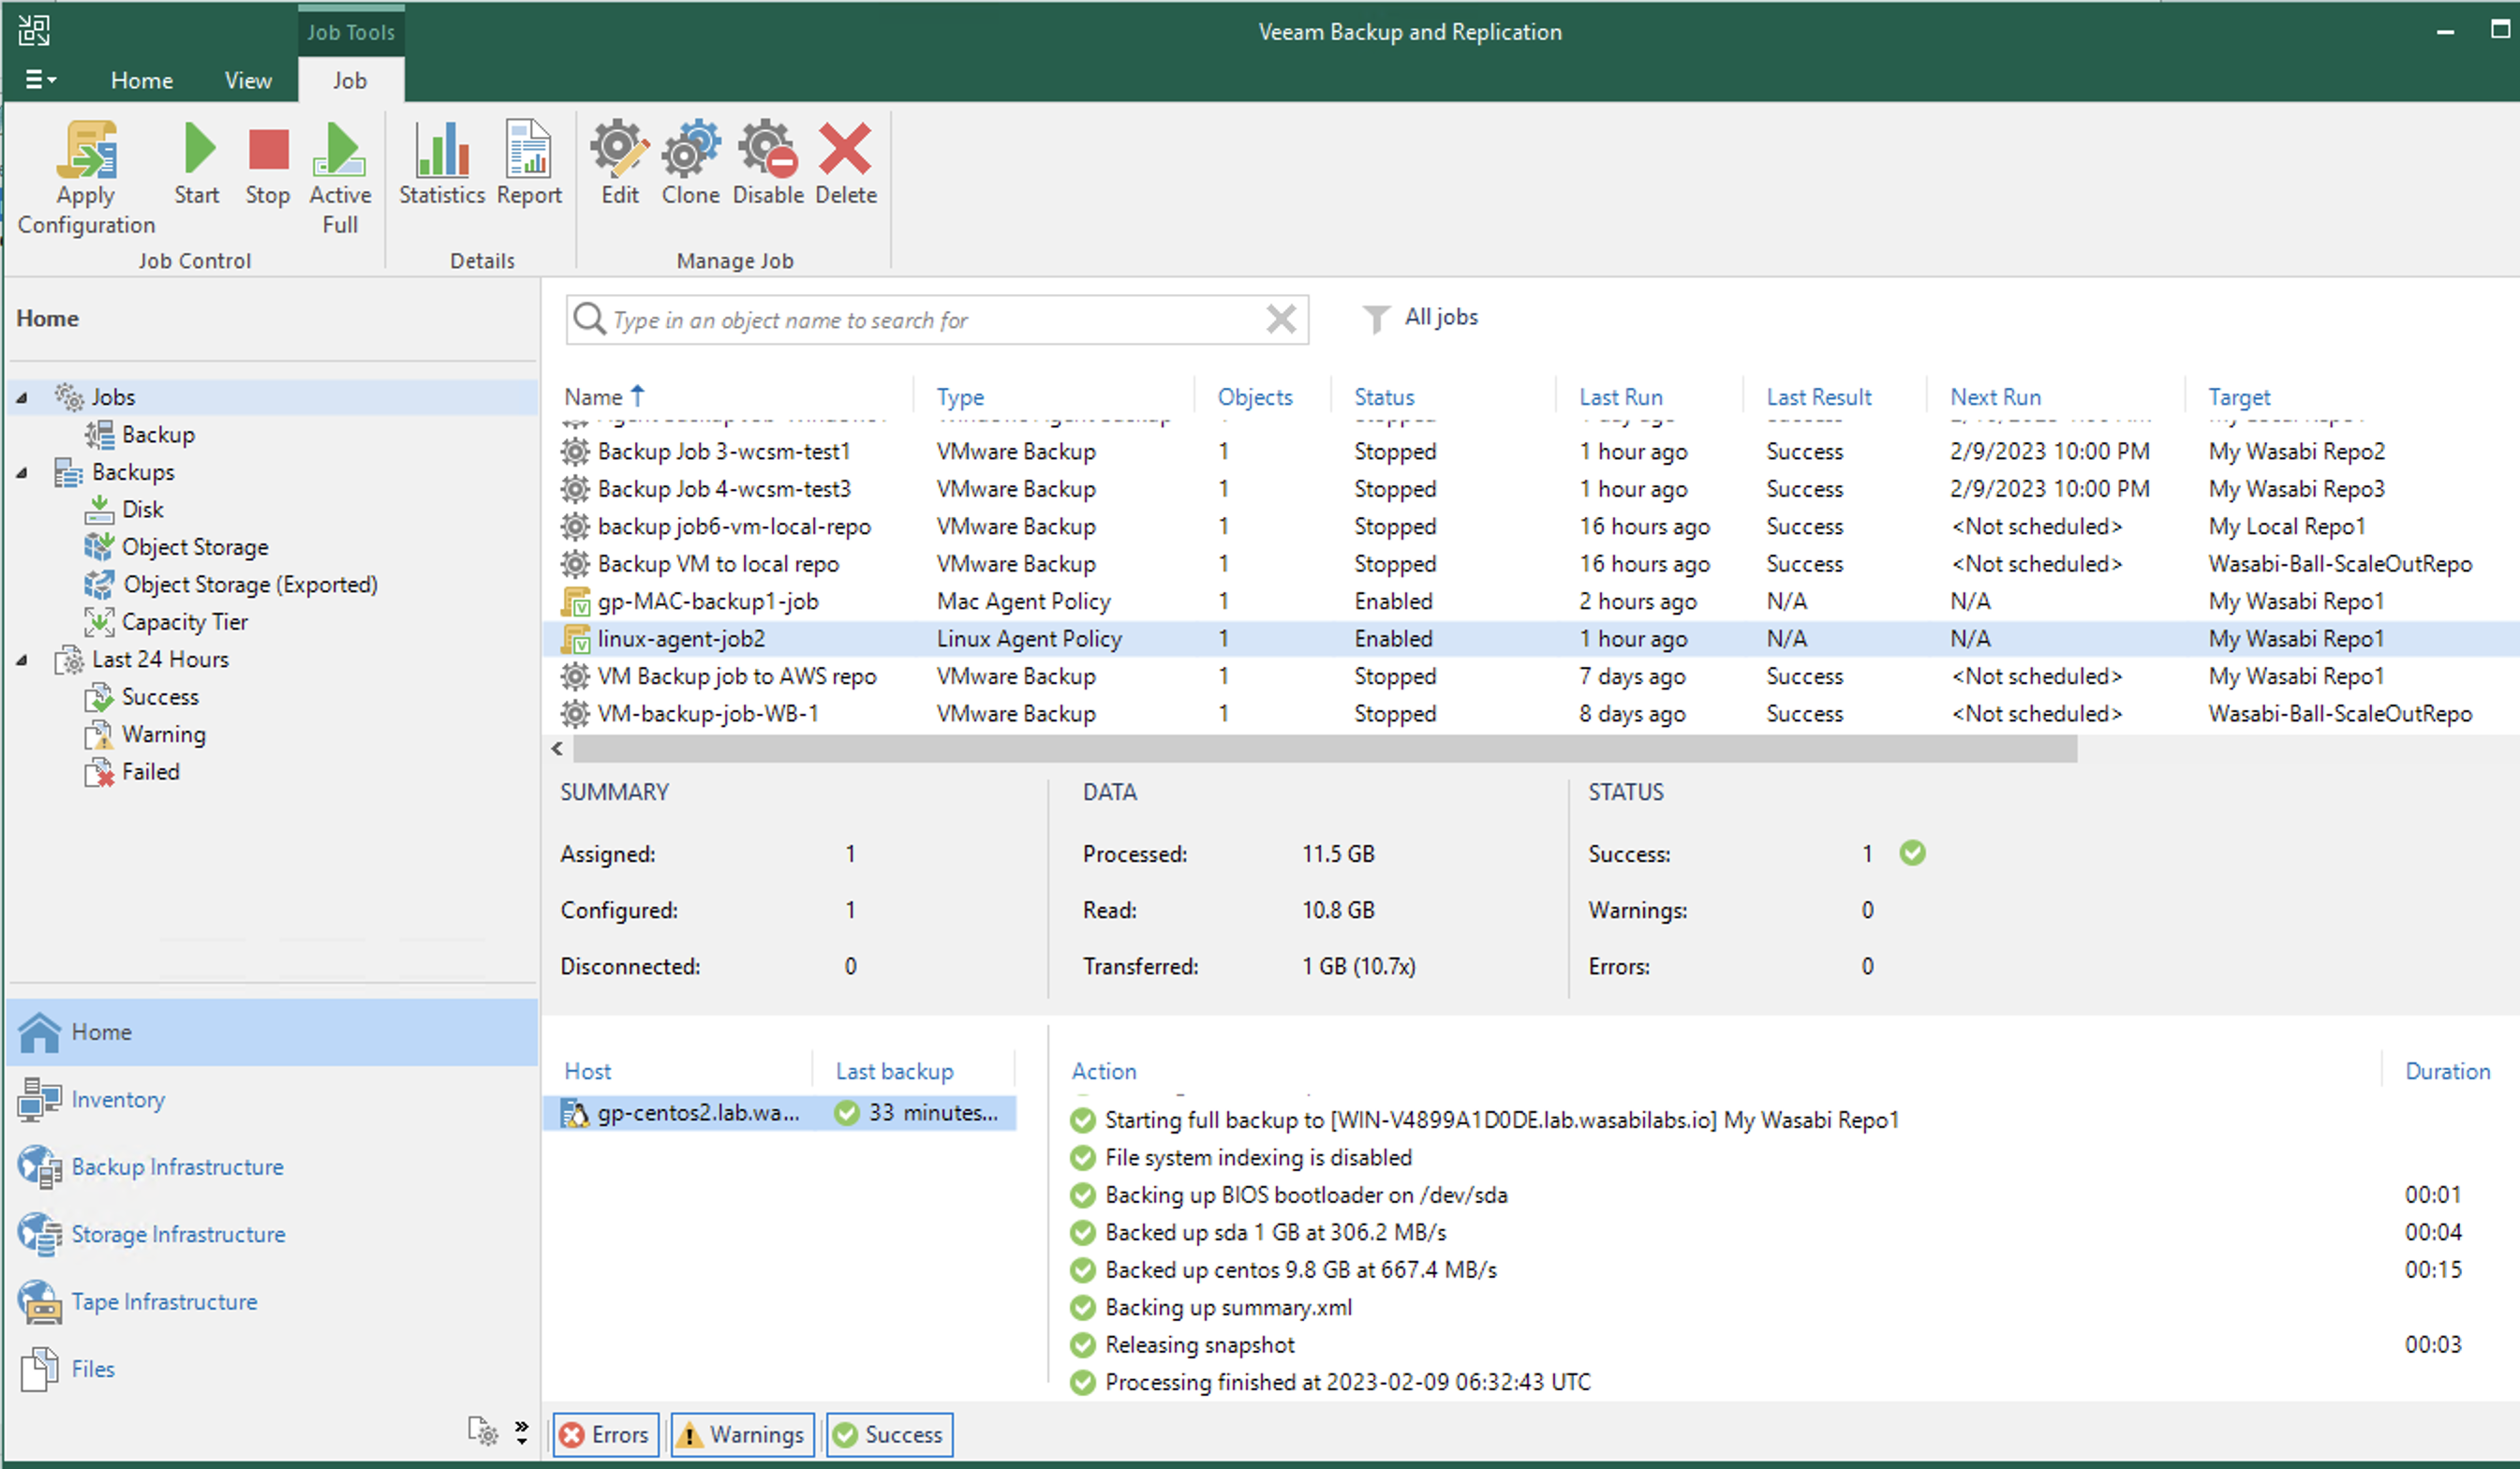This screenshot has width=2520, height=1469.
Task: Clone the selected job
Action: coord(691,164)
